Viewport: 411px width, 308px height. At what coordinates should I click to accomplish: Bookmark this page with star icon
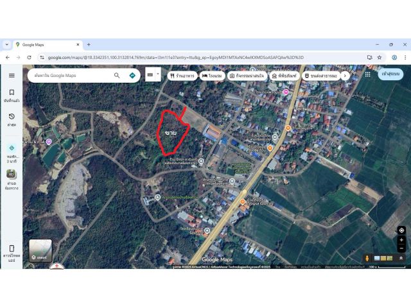380,57
